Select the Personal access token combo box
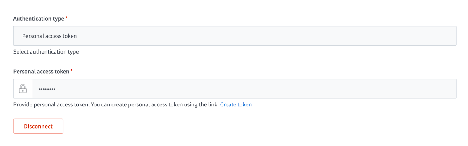468x146 pixels. coord(235,36)
